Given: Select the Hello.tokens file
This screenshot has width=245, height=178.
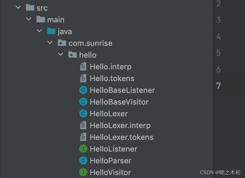Looking at the screenshot, I should coord(112,78).
